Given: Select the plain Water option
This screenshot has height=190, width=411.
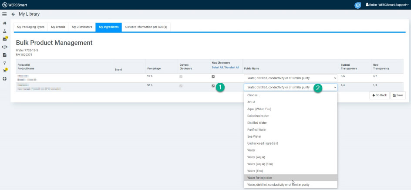Looking at the screenshot, I should [x=290, y=150].
